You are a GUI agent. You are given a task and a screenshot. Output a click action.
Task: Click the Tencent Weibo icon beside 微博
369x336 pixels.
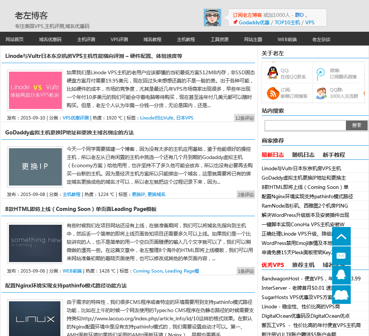point(320,74)
